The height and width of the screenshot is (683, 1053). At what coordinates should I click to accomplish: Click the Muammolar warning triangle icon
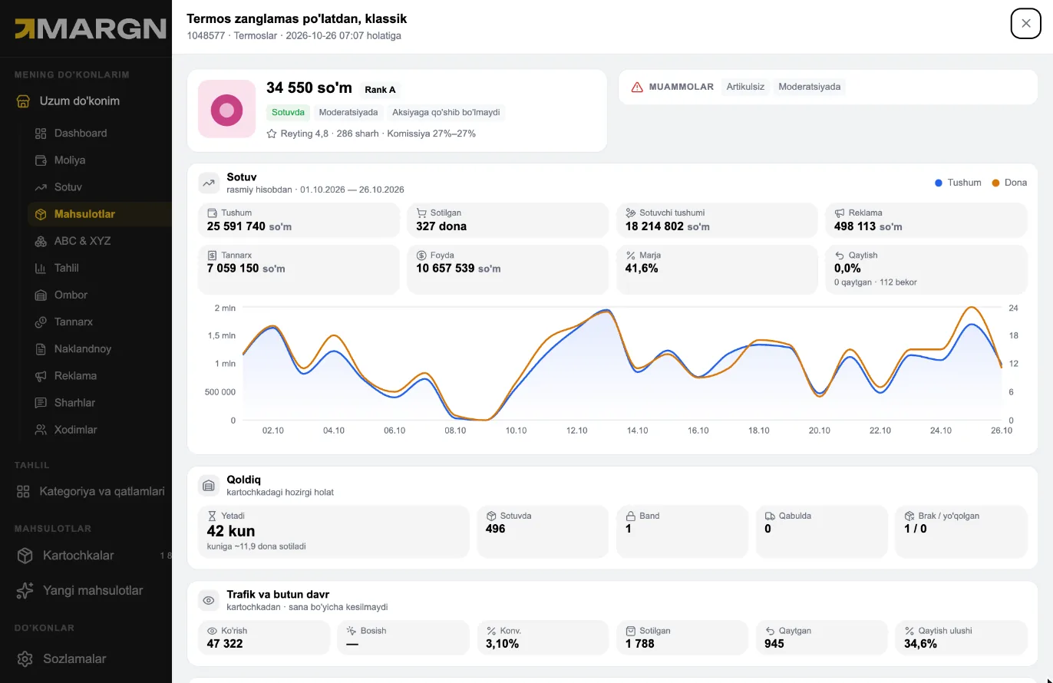pyautogui.click(x=637, y=87)
